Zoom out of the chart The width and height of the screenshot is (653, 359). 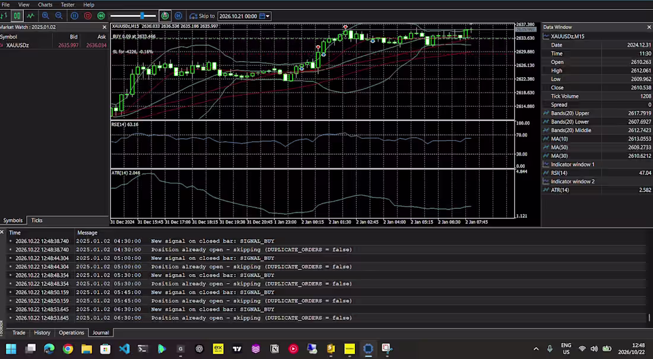click(59, 16)
